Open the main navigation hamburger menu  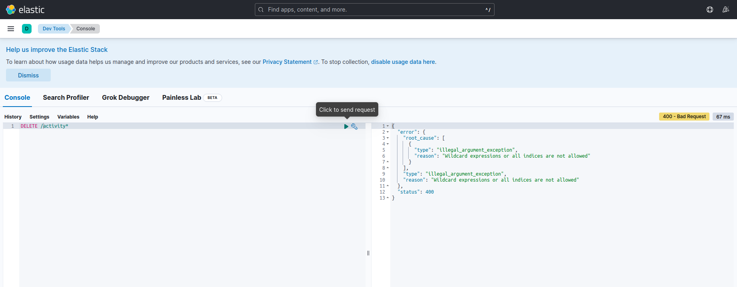coord(11,29)
